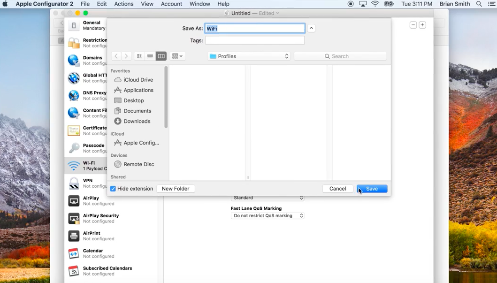
Task: Click the Save button
Action: [372, 189]
